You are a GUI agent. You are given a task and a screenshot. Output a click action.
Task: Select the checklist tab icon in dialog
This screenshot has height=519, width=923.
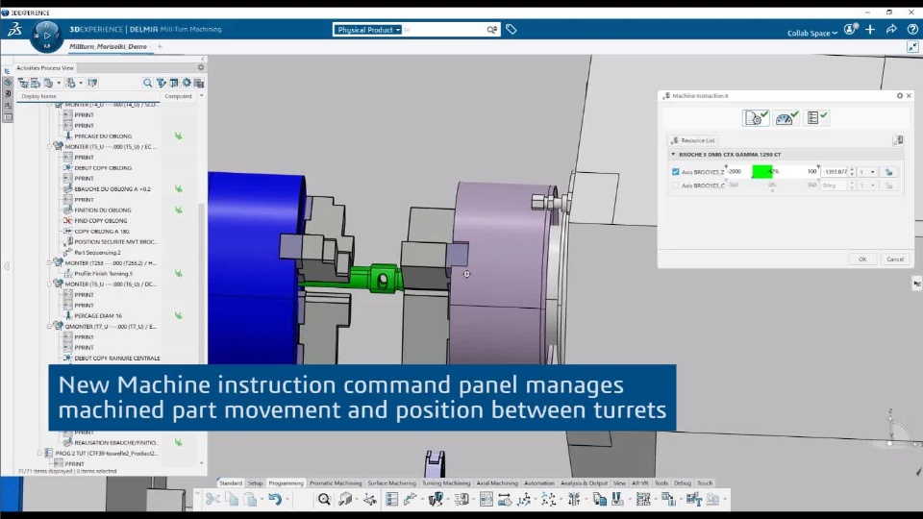click(x=816, y=117)
